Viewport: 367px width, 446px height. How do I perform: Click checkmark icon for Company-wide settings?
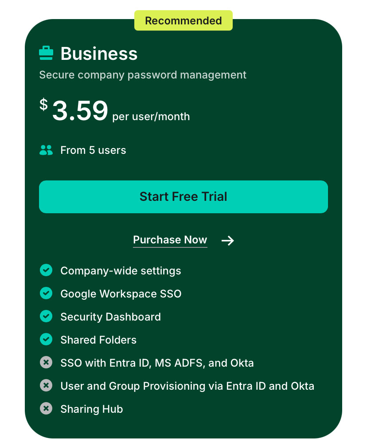click(46, 270)
